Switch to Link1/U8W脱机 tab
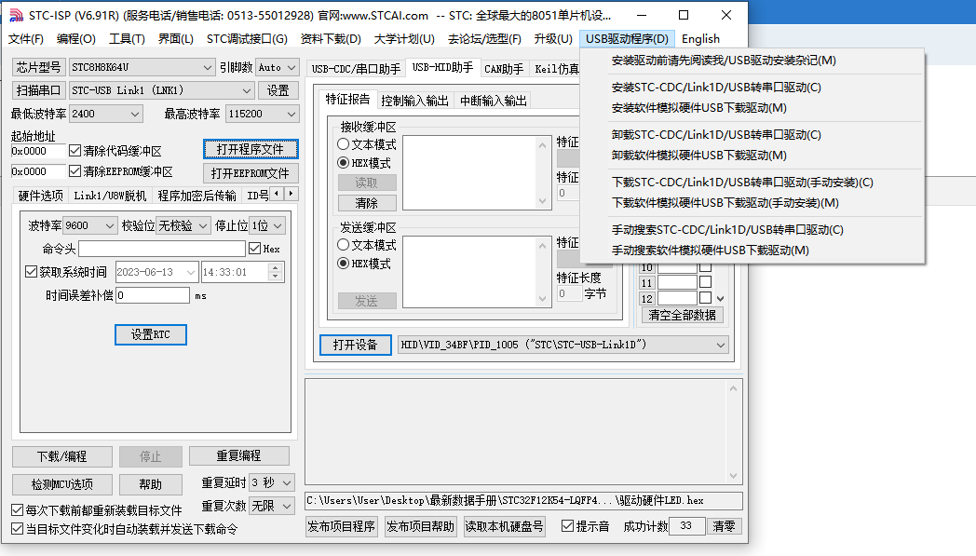This screenshot has height=556, width=976. pyautogui.click(x=110, y=196)
